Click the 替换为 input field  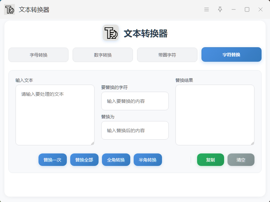coord(135,131)
